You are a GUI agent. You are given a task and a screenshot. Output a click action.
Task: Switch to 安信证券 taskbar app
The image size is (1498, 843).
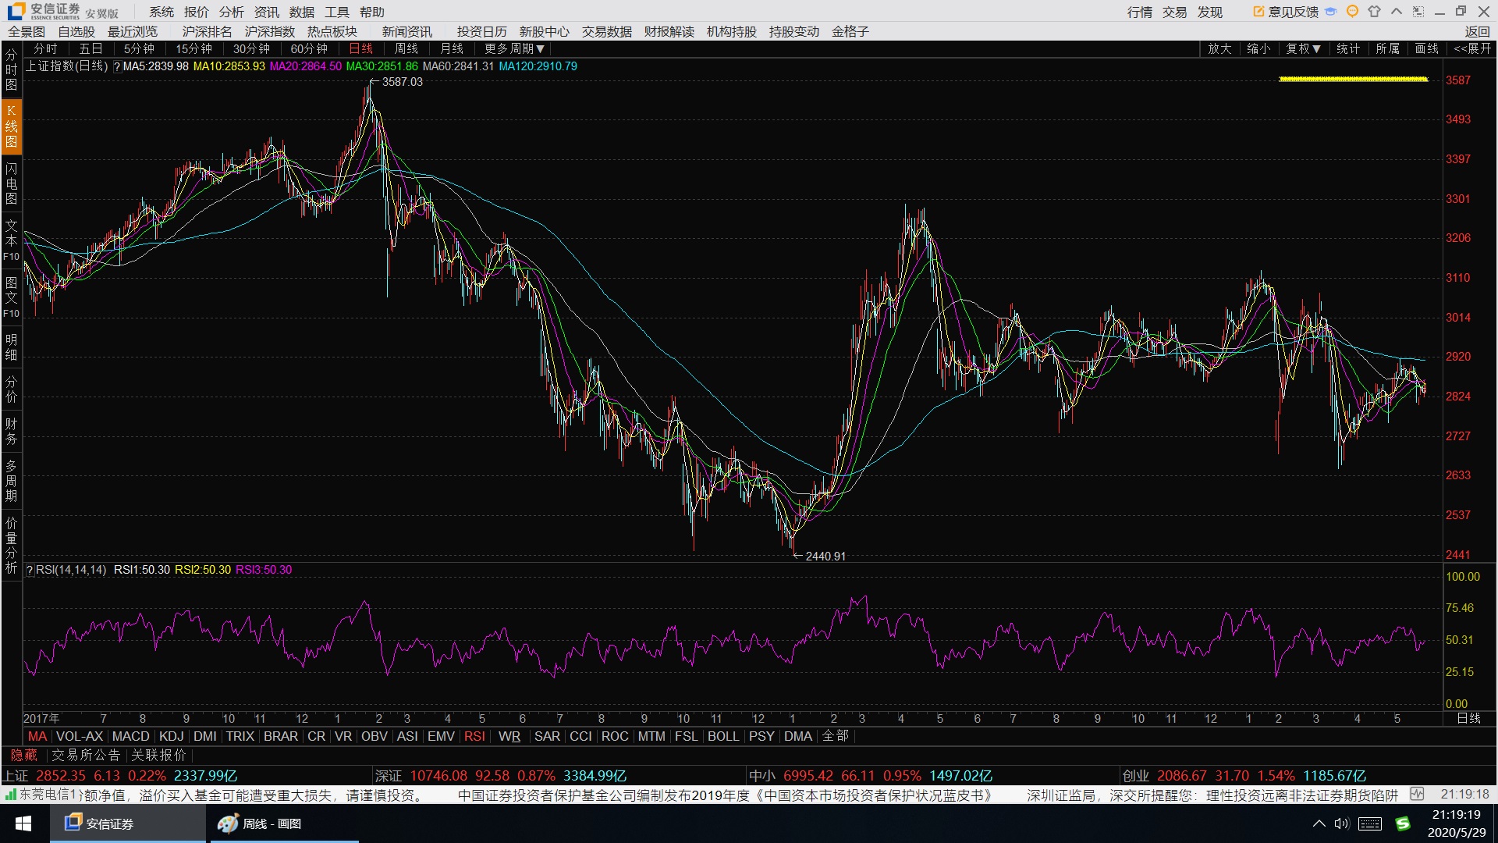coord(128,823)
